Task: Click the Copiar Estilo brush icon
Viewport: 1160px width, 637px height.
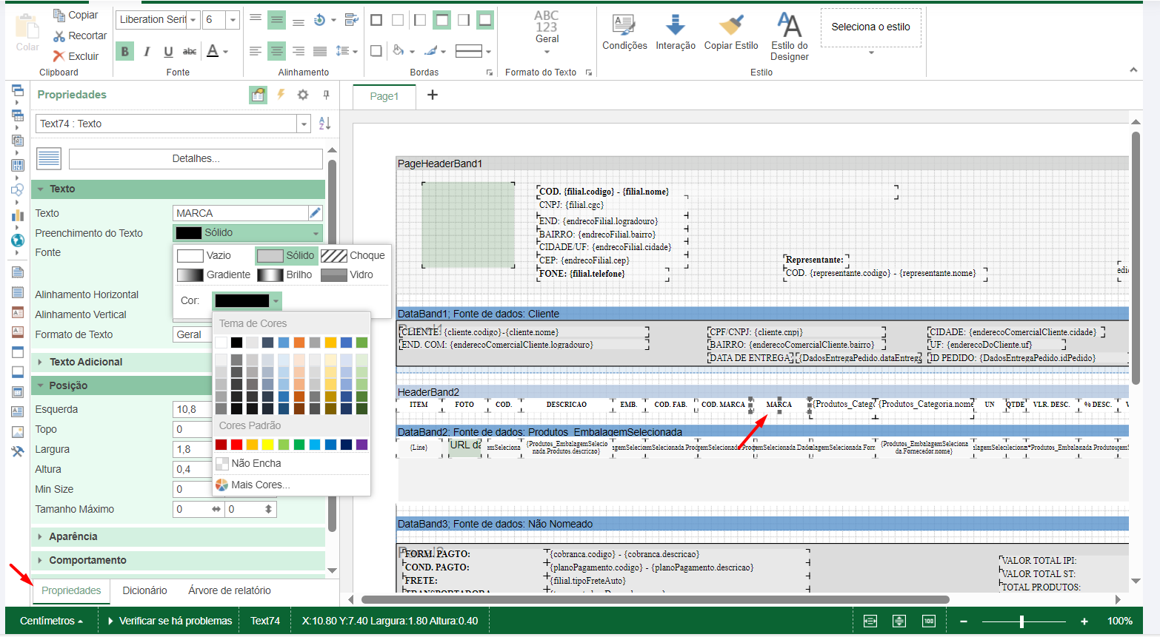Action: point(731,25)
